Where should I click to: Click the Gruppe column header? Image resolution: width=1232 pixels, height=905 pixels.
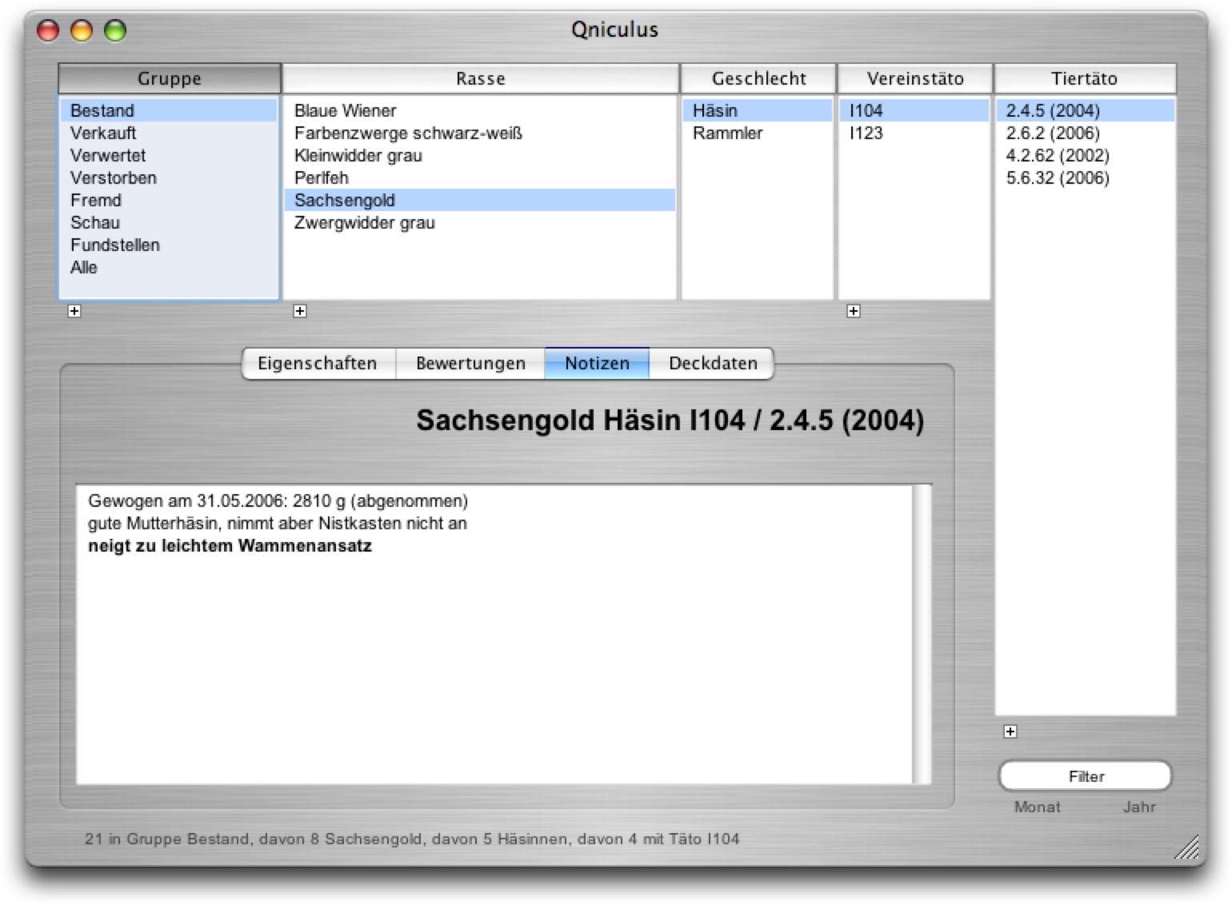pos(169,78)
